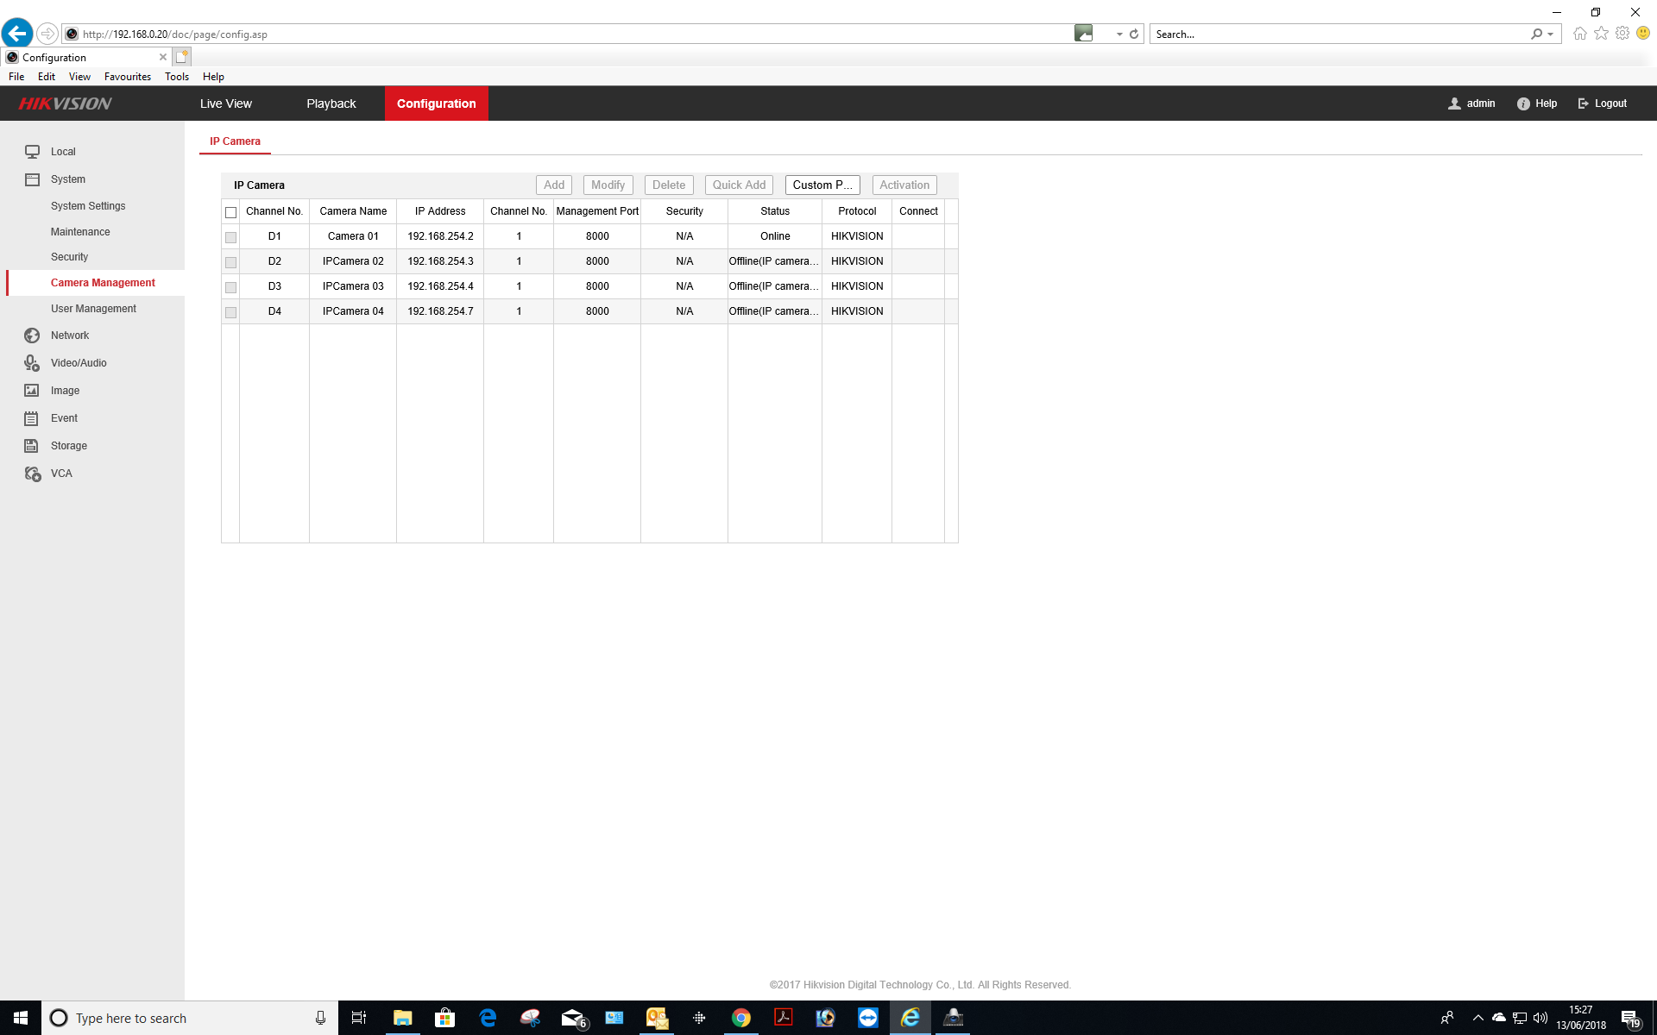Open the Local settings section
The image size is (1657, 1035).
(x=62, y=151)
